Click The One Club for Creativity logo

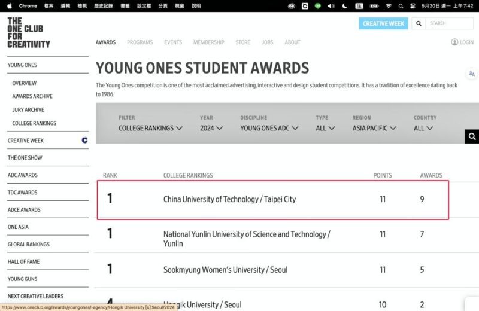click(x=29, y=33)
